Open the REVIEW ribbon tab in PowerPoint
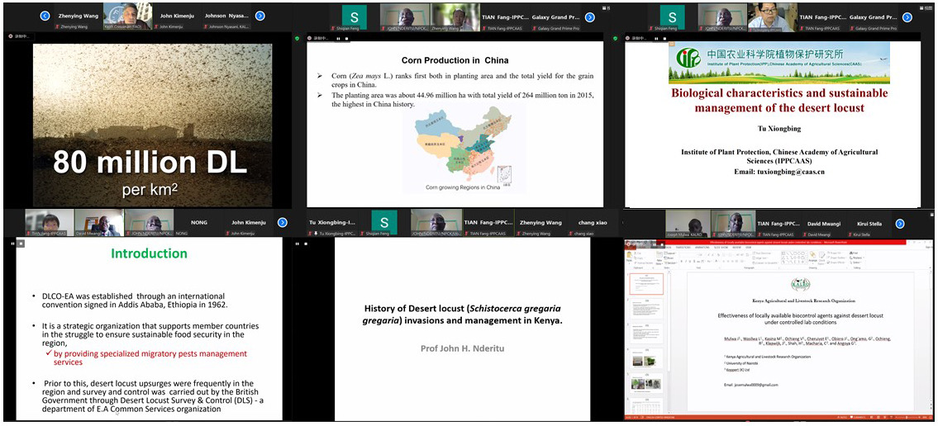 pyautogui.click(x=736, y=248)
